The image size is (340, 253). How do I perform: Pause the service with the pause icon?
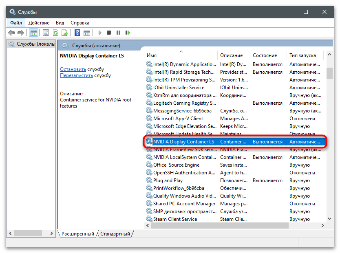118,33
